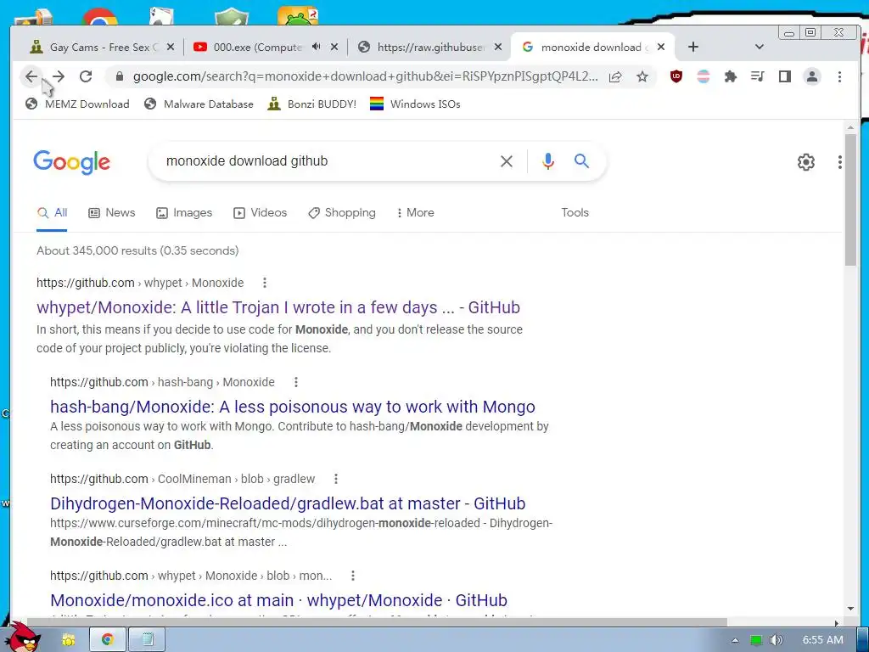Open the media control playlist icon
The image size is (869, 652).
(758, 76)
